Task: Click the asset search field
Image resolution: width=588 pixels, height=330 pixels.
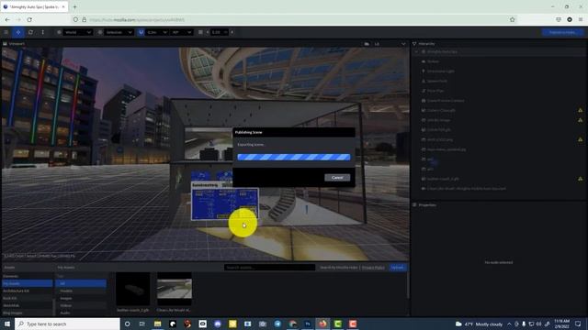Action: (269, 268)
